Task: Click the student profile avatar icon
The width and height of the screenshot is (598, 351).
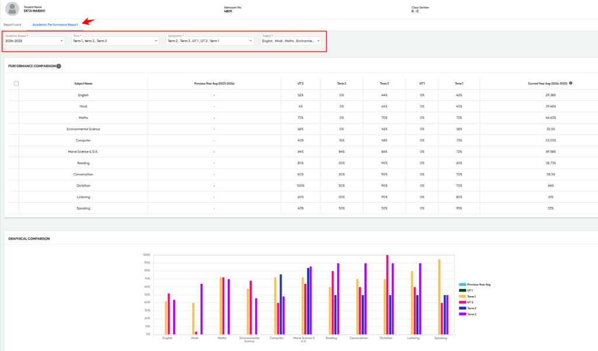Action: (x=11, y=9)
